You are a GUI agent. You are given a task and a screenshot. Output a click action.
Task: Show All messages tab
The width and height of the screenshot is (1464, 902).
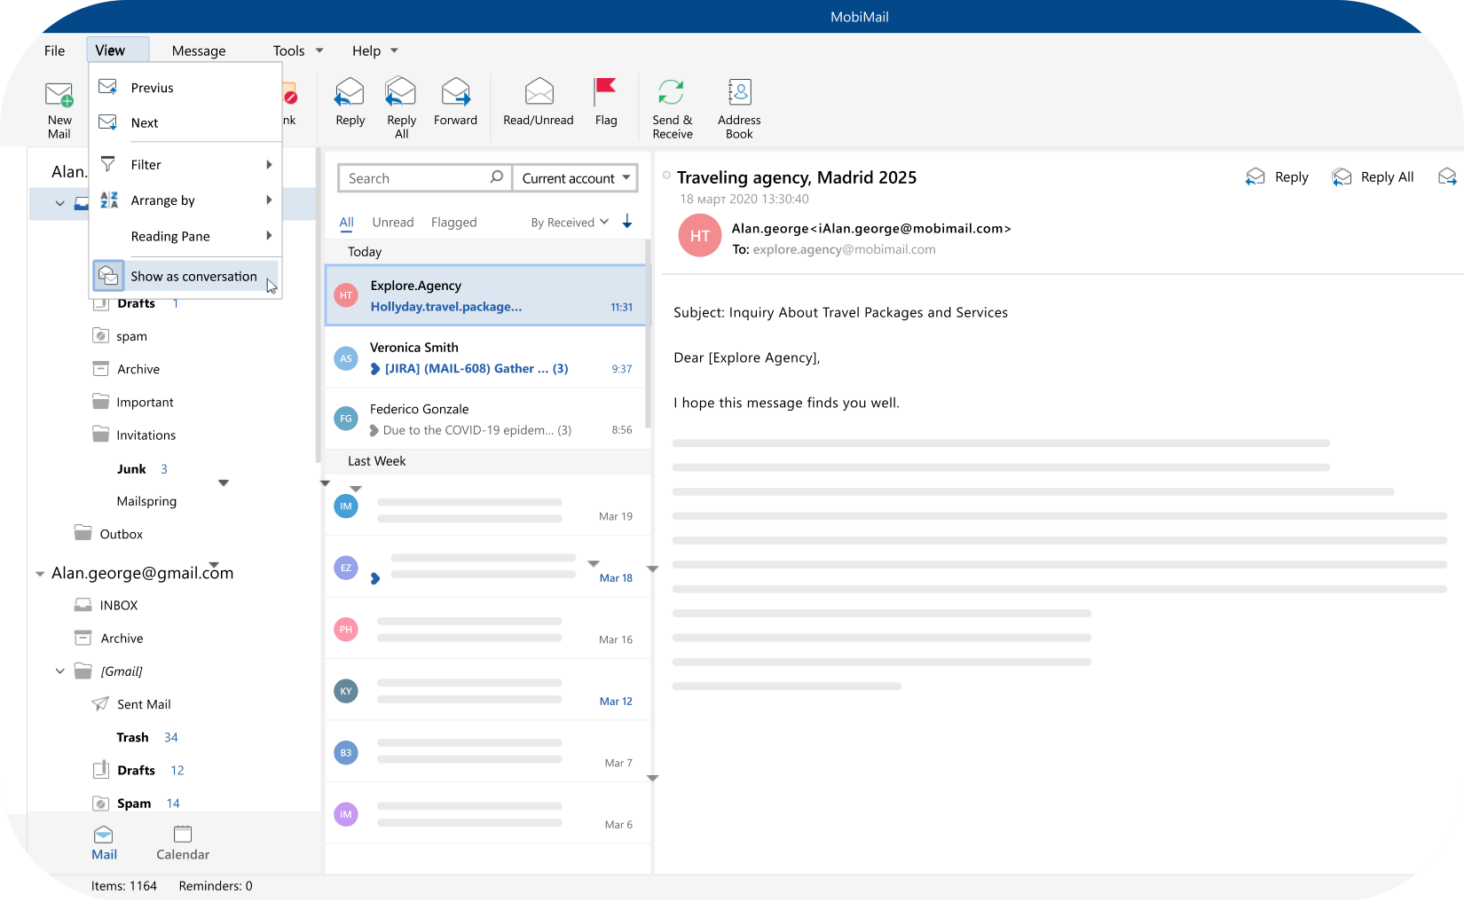(346, 222)
